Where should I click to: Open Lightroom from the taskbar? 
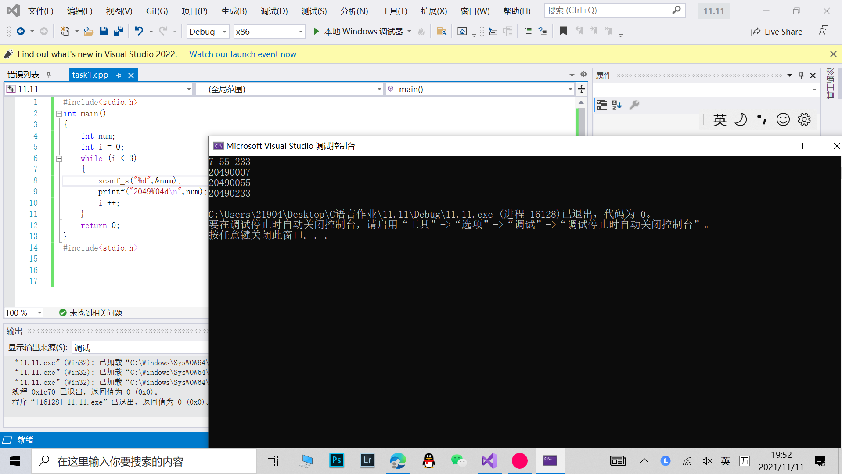367,460
